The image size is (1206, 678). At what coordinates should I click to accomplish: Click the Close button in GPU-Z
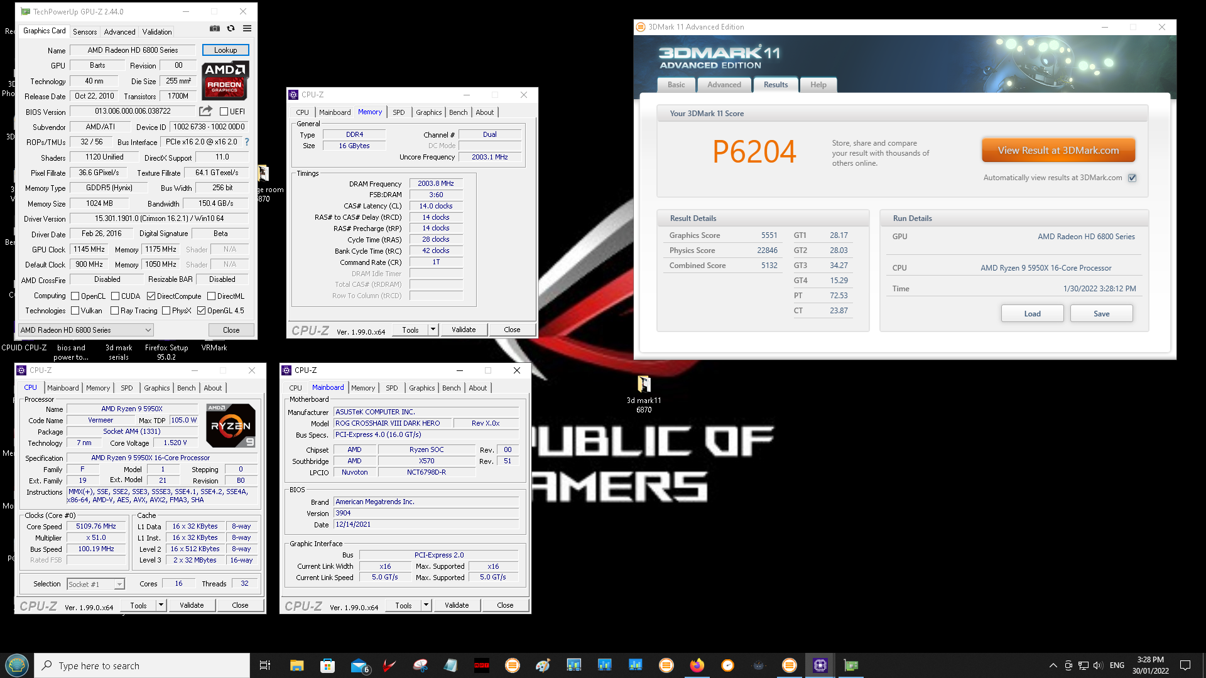tap(231, 330)
